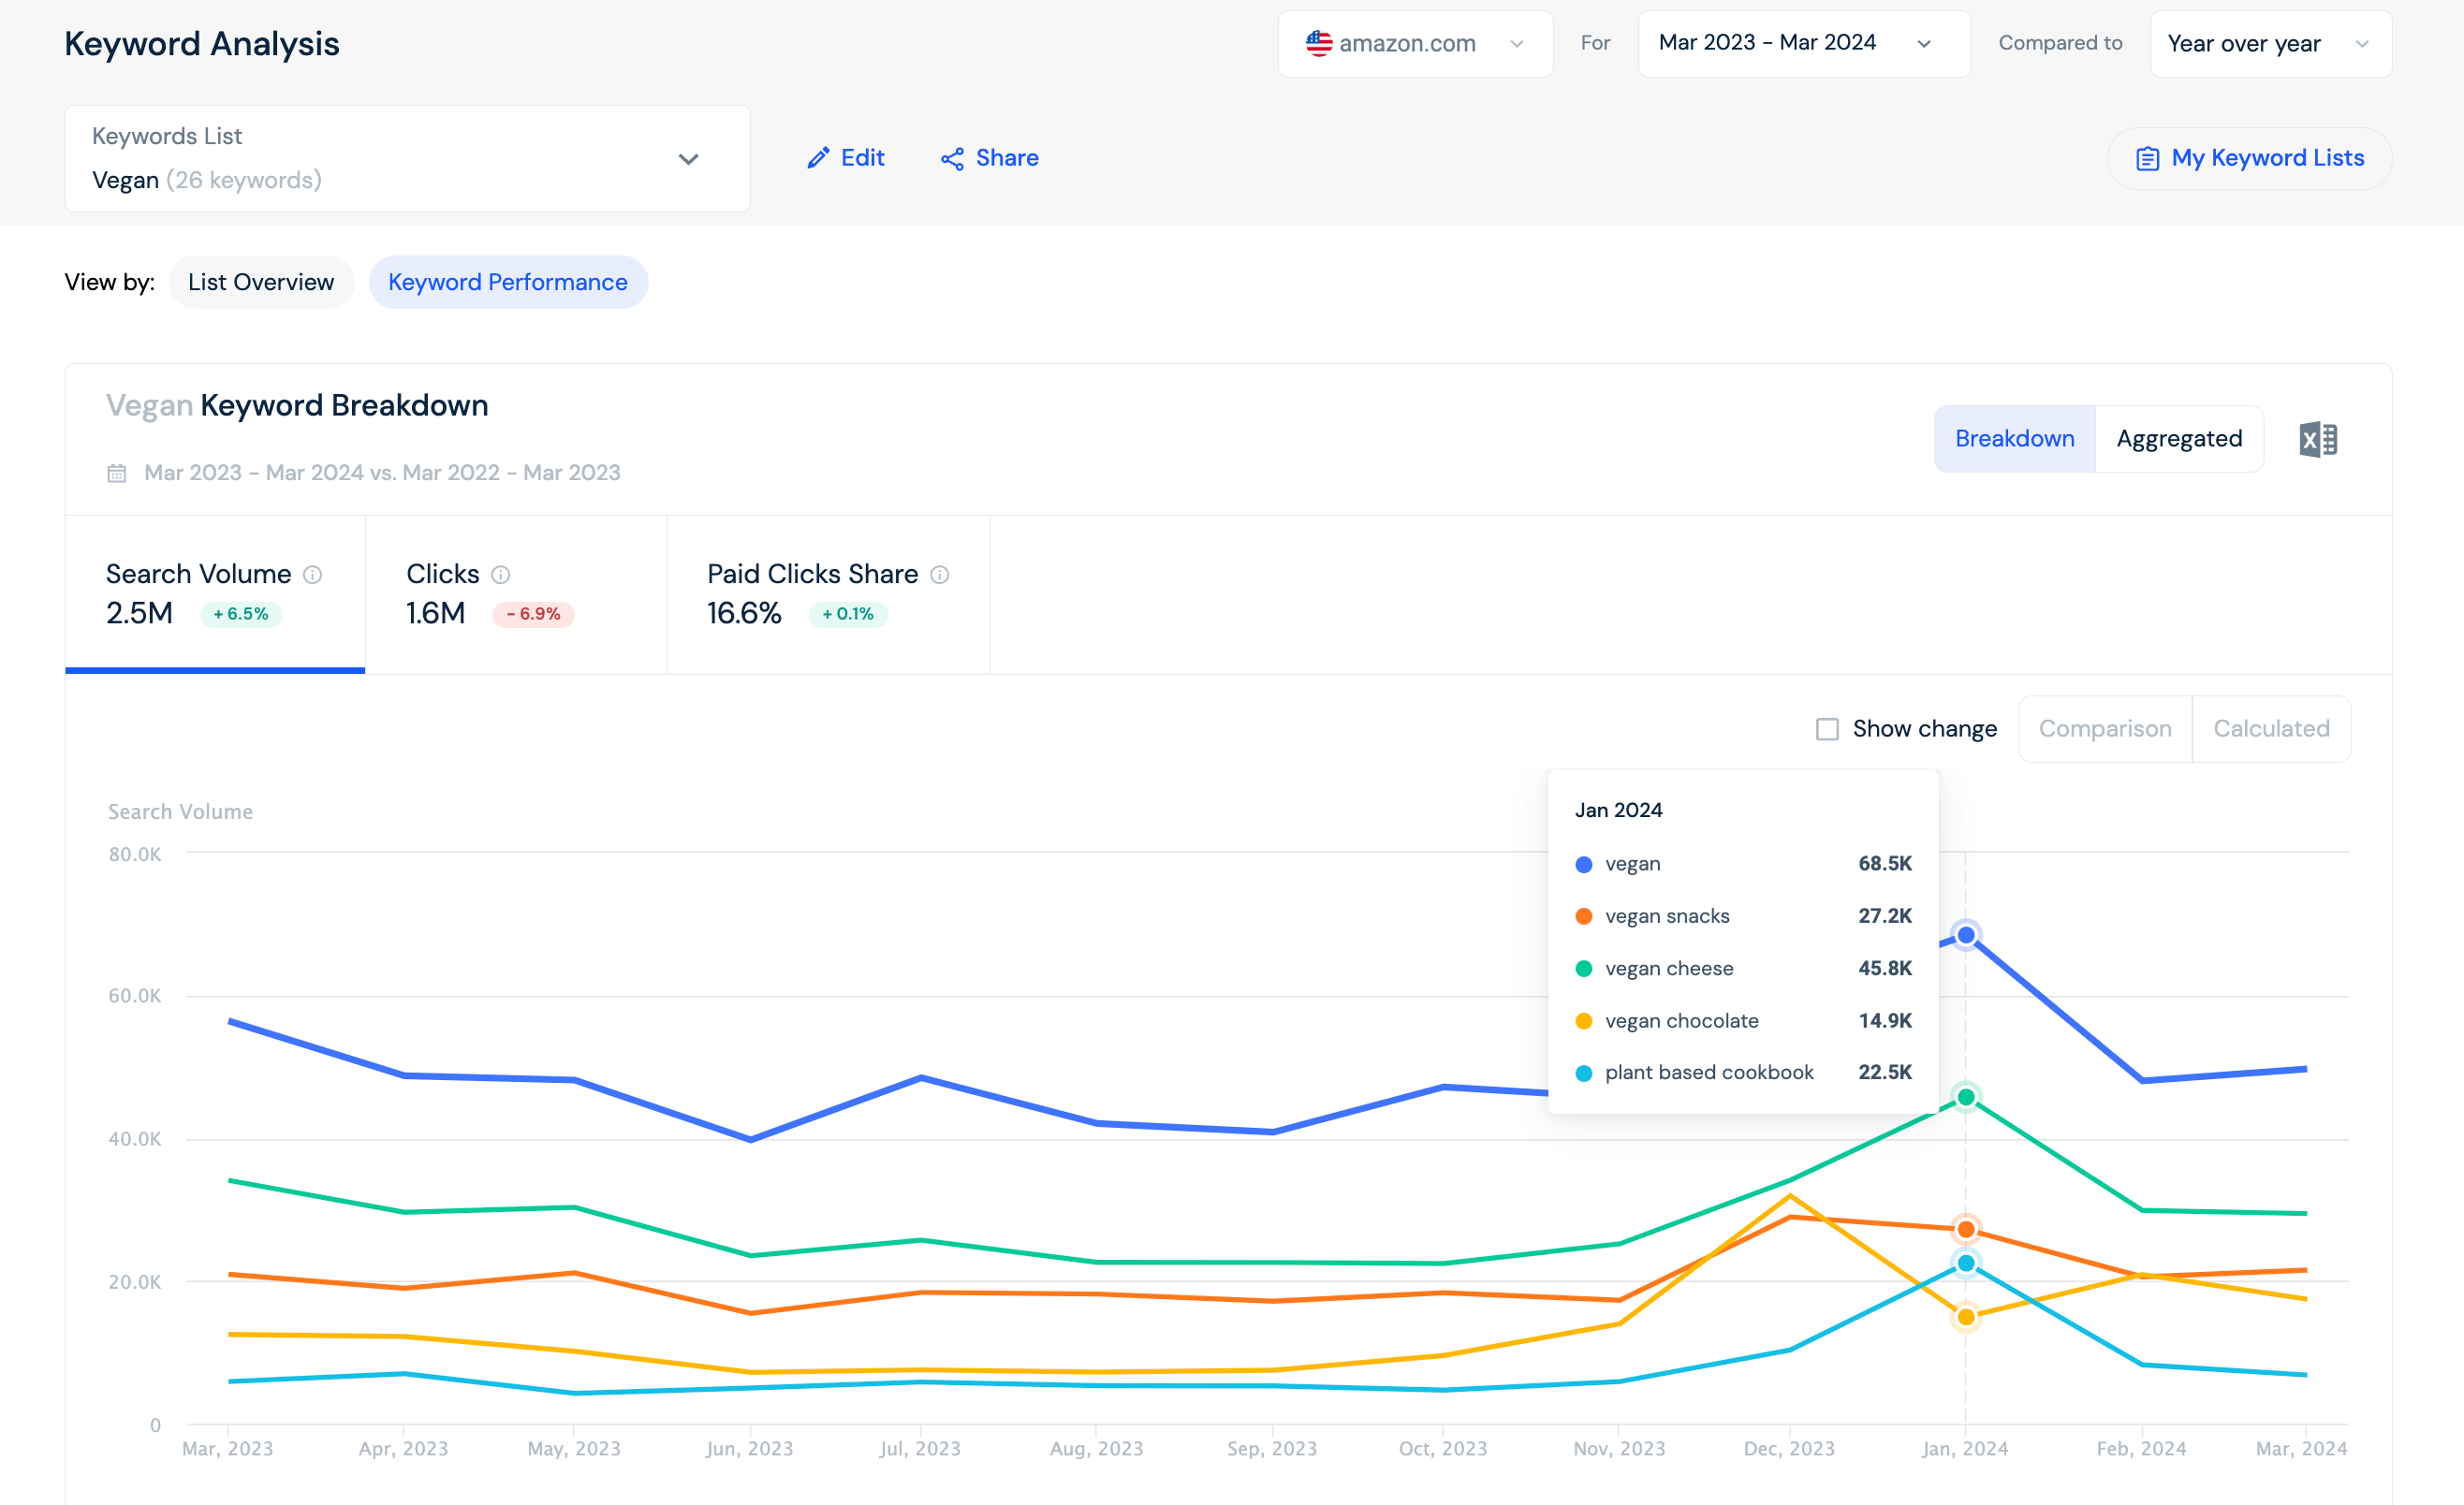Click the Vegan Keyword Breakdown heading
Image resolution: width=2464 pixels, height=1505 pixels.
click(297, 405)
